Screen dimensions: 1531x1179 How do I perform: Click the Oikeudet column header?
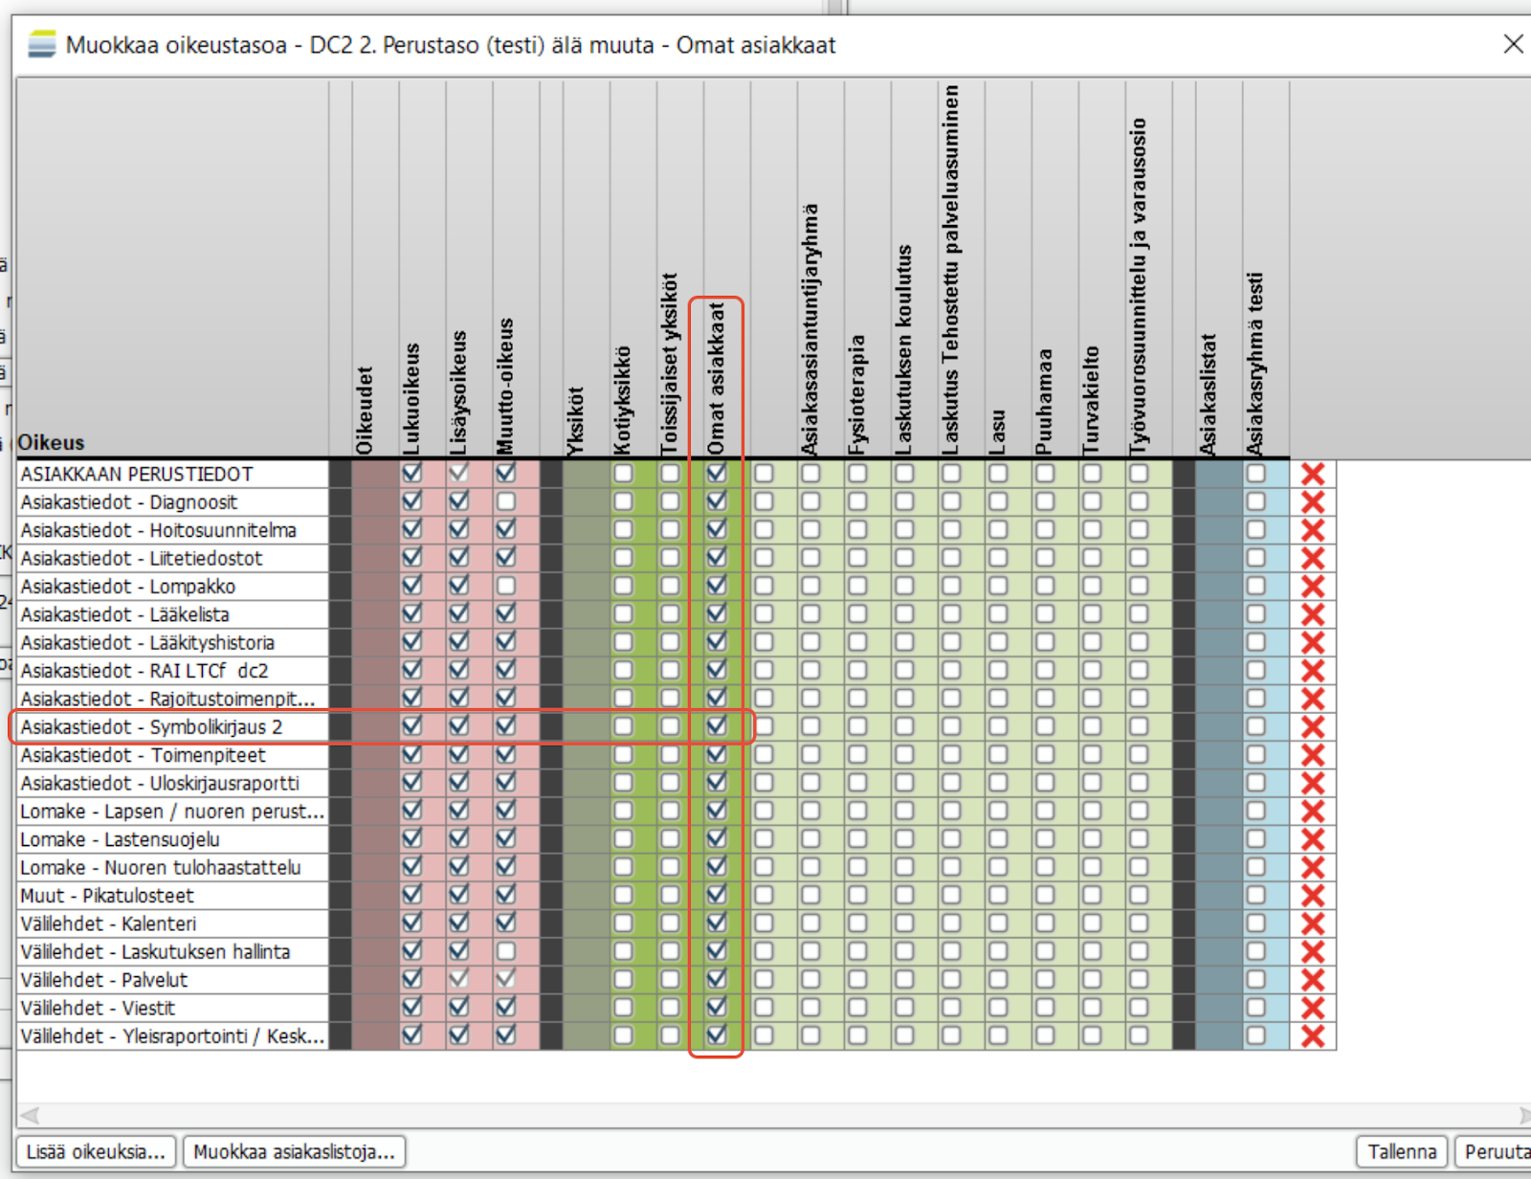[365, 411]
